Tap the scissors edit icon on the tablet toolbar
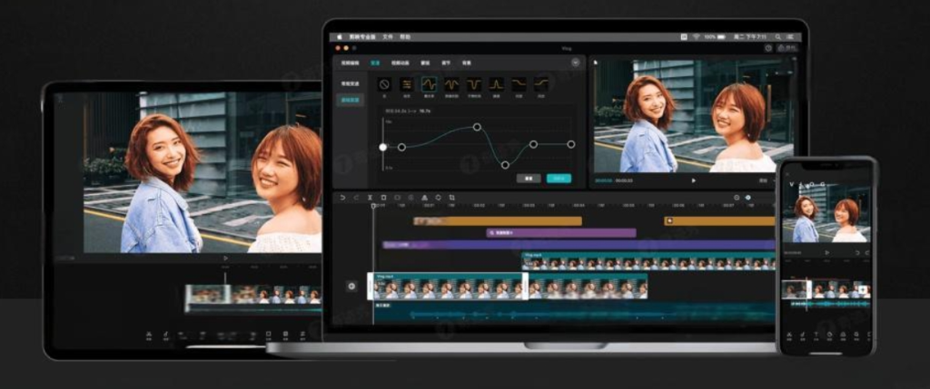This screenshot has width=930, height=389. tap(149, 336)
